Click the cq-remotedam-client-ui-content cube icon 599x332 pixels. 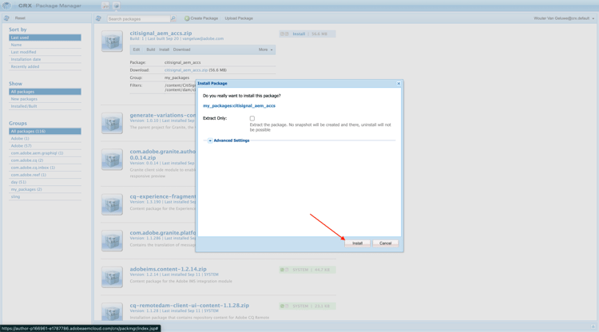coord(112,312)
